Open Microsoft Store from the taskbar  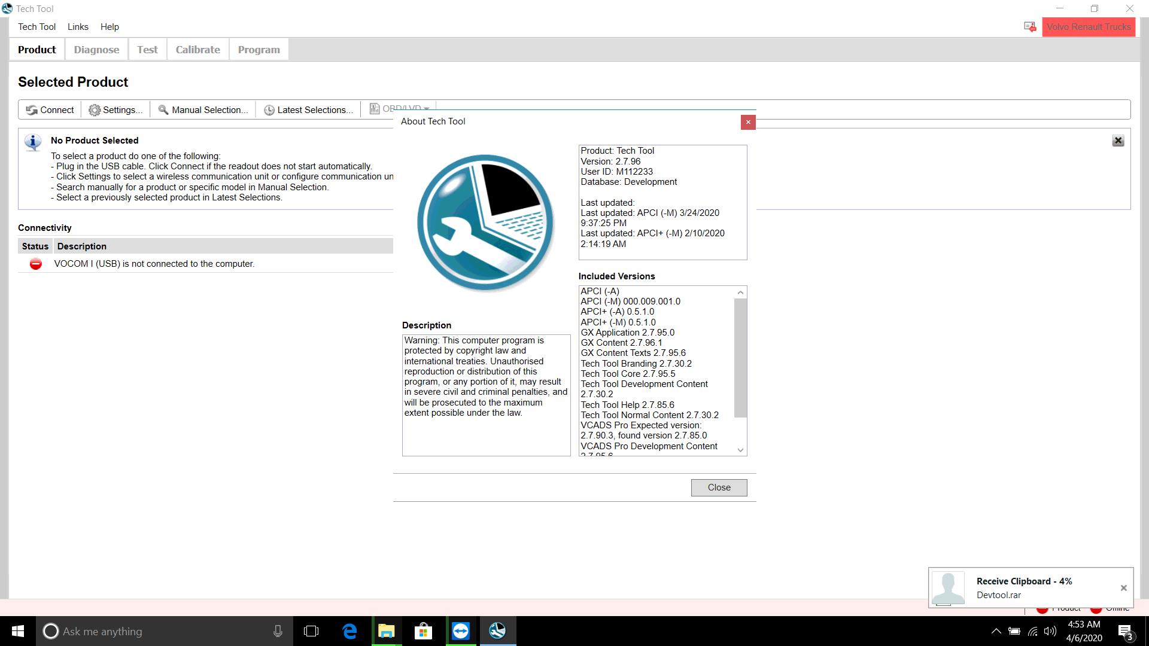point(424,631)
